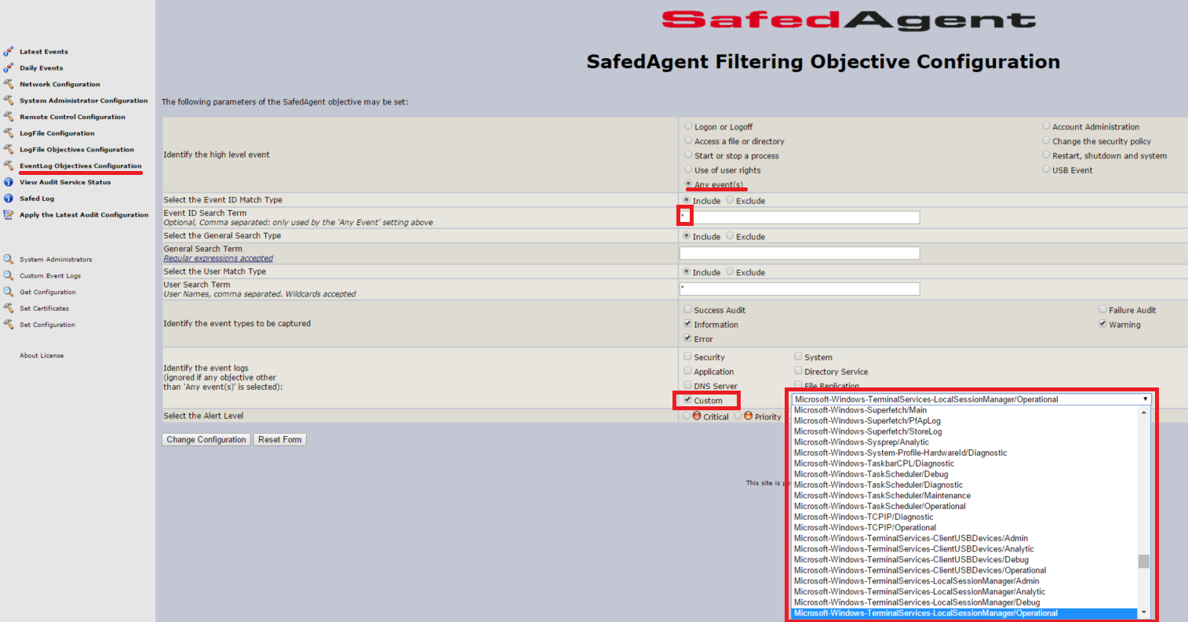This screenshot has height=622, width=1188.
Task: Choose Exclude for User Match Type
Action: click(730, 272)
